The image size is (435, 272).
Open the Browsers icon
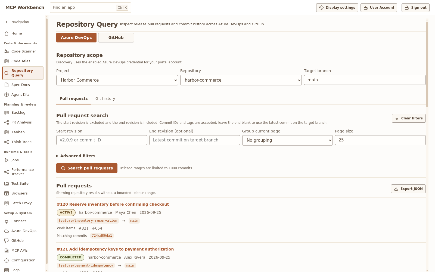point(7,193)
